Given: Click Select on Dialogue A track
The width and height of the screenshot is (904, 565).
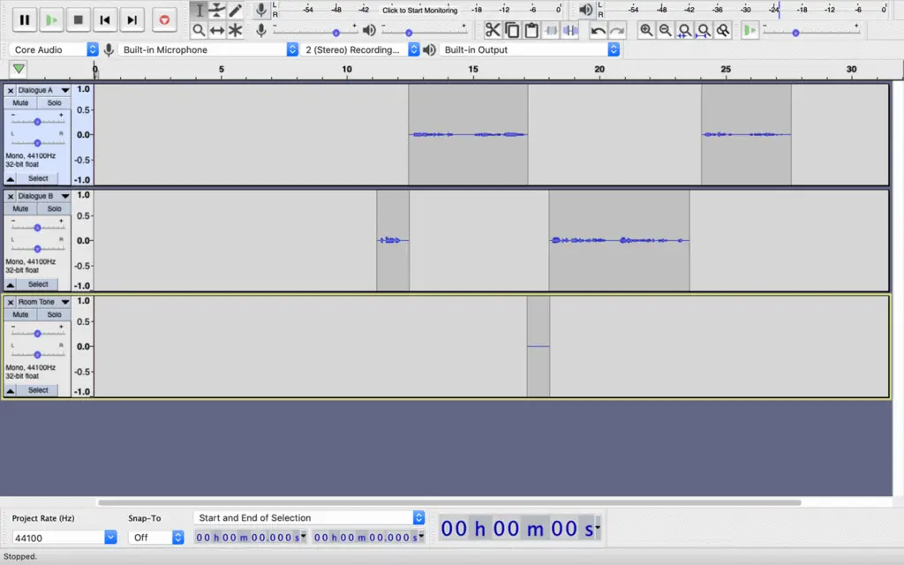Looking at the screenshot, I should 38,178.
